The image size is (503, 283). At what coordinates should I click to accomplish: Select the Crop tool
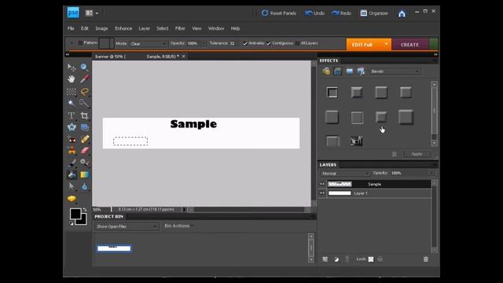84,116
